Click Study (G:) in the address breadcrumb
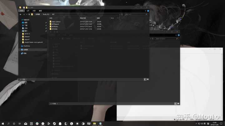Viewport: 225px width, 126px height. coord(46,14)
